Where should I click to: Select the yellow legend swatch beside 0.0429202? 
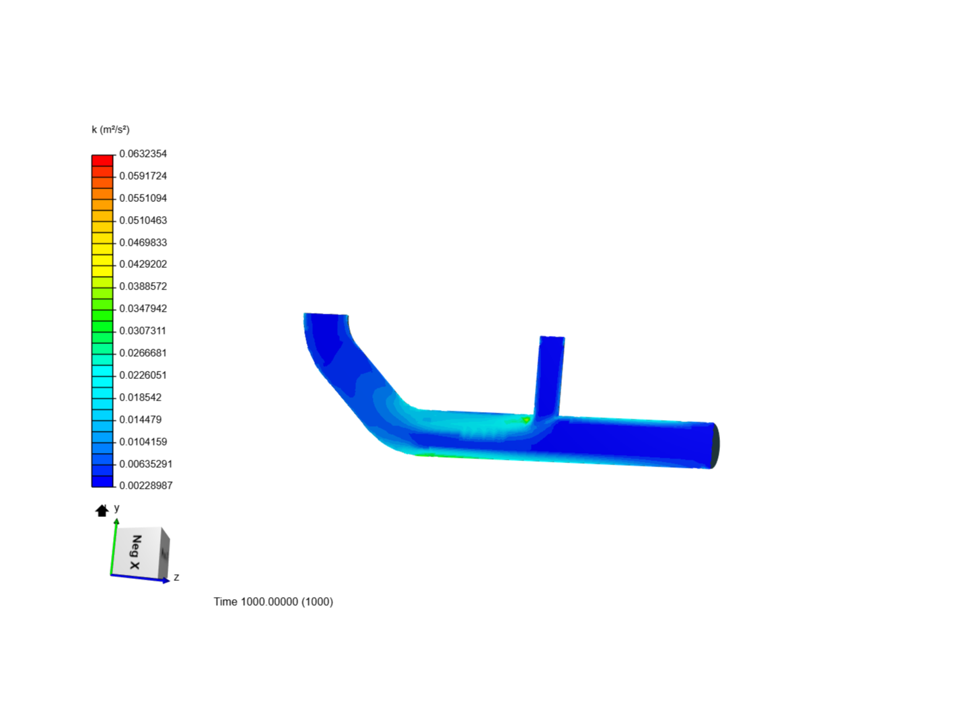tap(102, 260)
